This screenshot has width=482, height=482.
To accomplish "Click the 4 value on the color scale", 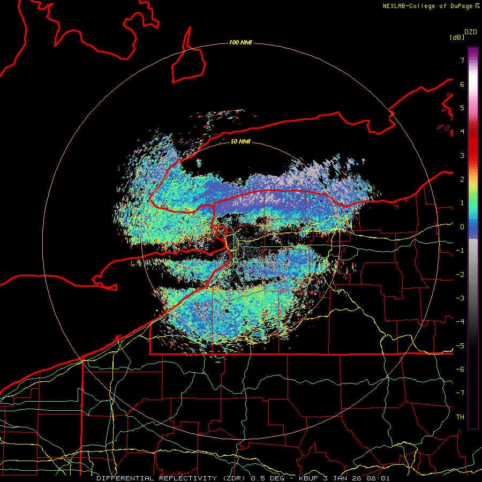I will (462, 132).
